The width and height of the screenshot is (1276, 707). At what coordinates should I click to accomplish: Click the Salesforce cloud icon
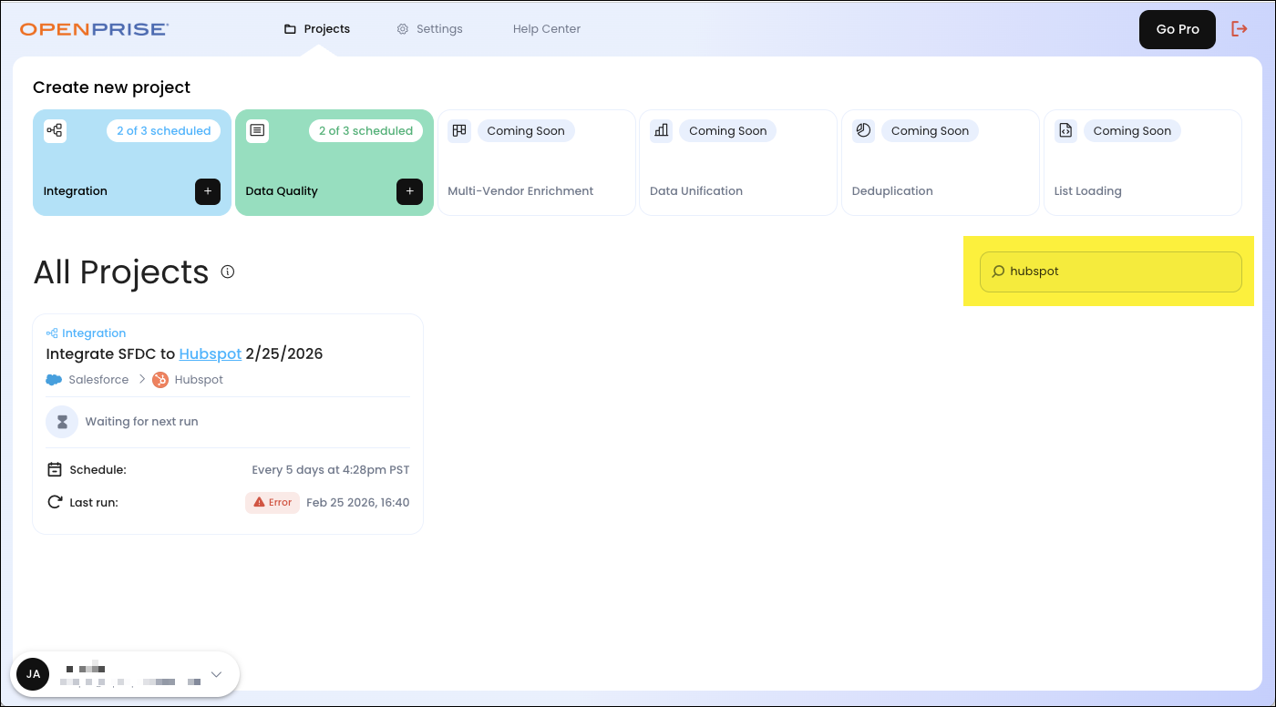54,380
